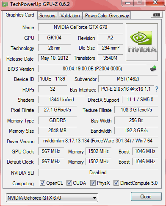Click the Name field showing GTX 670
The height and width of the screenshot is (206, 166).
click(80, 27)
